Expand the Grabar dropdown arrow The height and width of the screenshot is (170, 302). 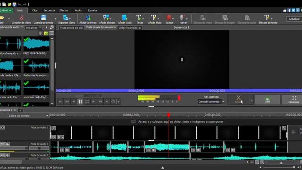point(173,19)
